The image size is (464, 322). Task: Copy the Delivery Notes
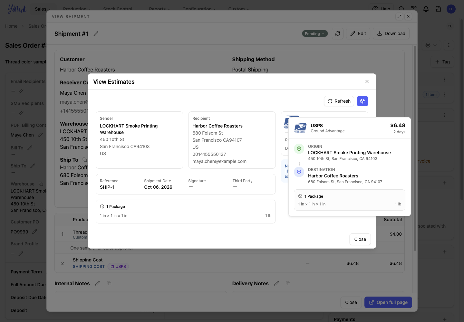pyautogui.click(x=288, y=283)
